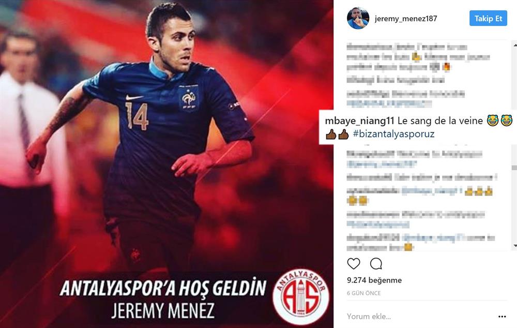Open the three-dot more options menu

[x=502, y=317]
